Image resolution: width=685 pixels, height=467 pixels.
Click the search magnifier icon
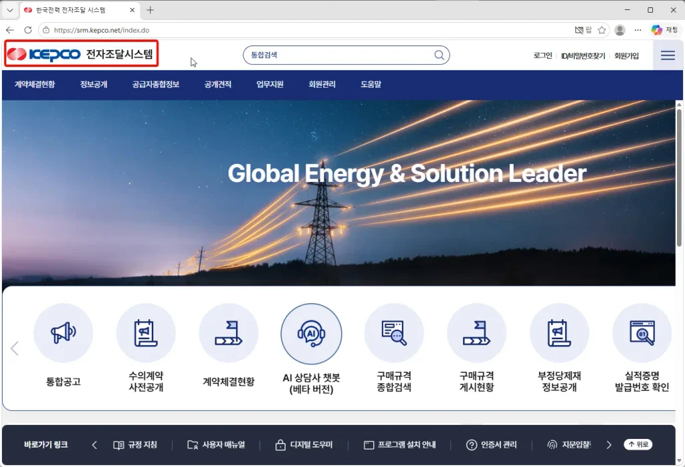point(439,55)
